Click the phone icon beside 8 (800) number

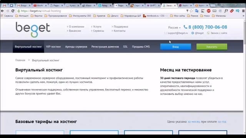point(185,27)
